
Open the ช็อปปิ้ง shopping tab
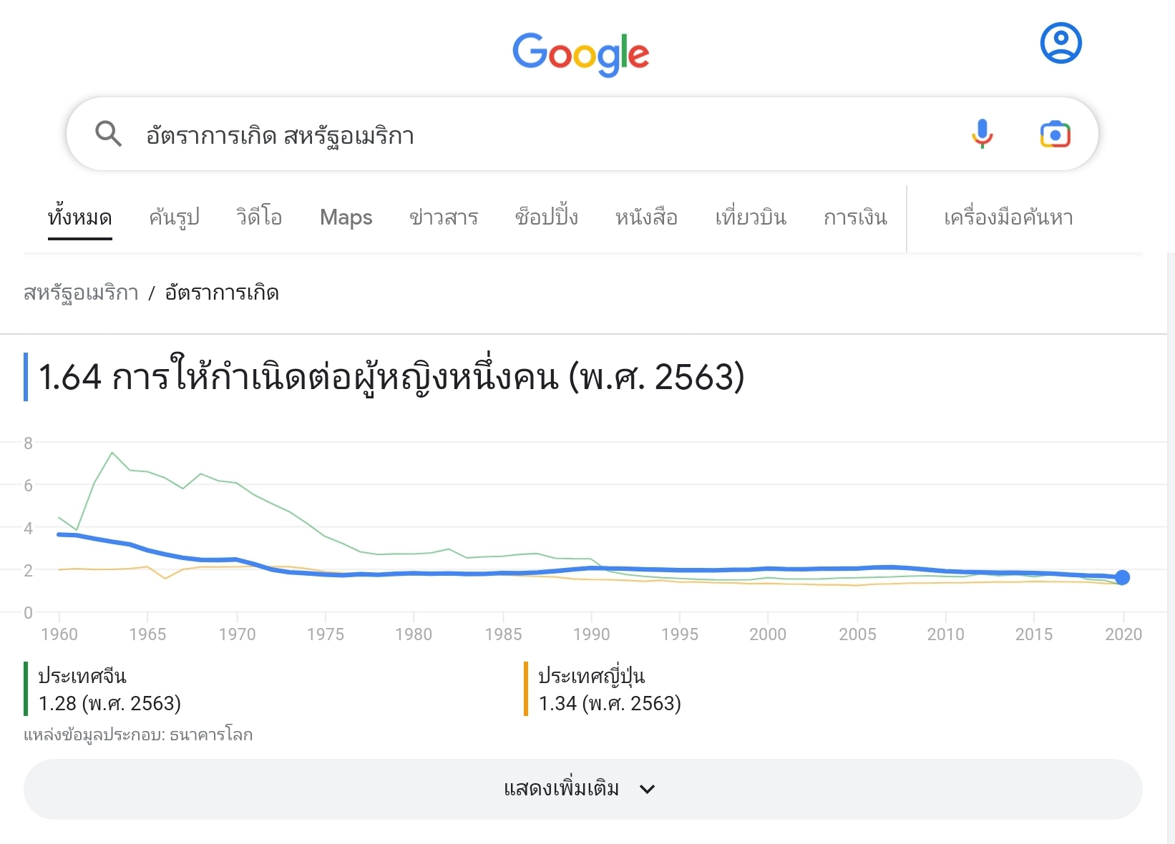(x=547, y=217)
